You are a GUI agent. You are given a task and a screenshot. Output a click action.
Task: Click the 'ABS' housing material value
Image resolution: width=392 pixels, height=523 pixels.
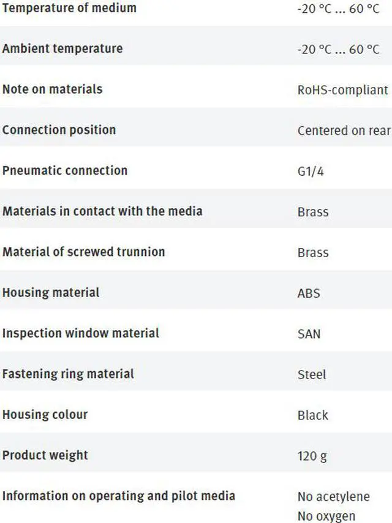click(309, 293)
